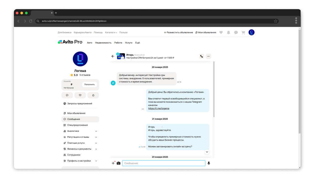The height and width of the screenshot is (178, 315).
Task: Open the t.me/logema link
Action: [159, 108]
